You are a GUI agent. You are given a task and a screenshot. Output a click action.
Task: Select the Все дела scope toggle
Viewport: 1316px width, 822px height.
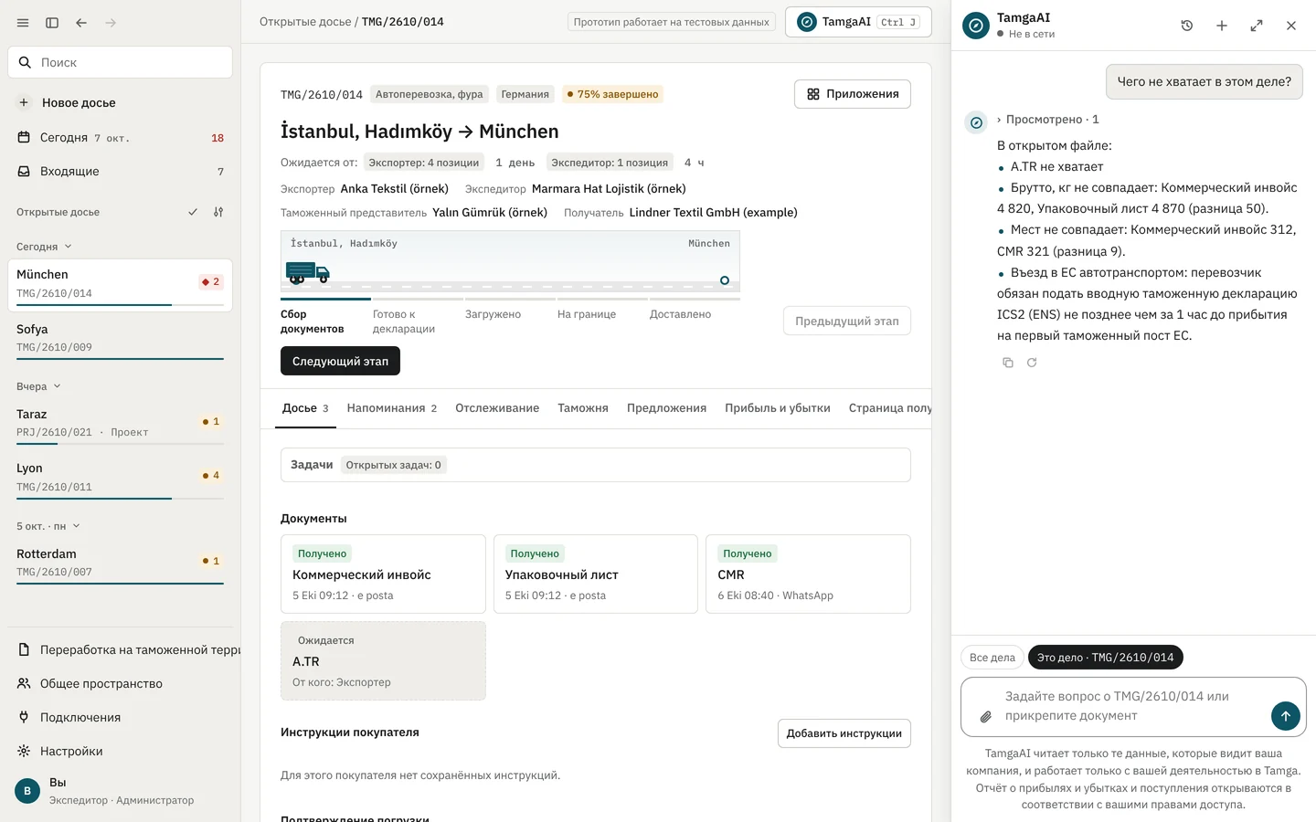pyautogui.click(x=992, y=658)
